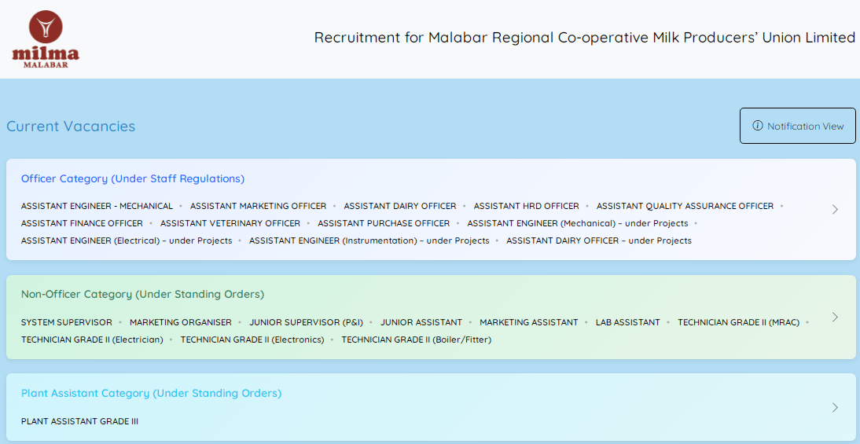The width and height of the screenshot is (860, 444).
Task: Select MARKETING ORGANISER vacancy text
Action: coord(181,322)
